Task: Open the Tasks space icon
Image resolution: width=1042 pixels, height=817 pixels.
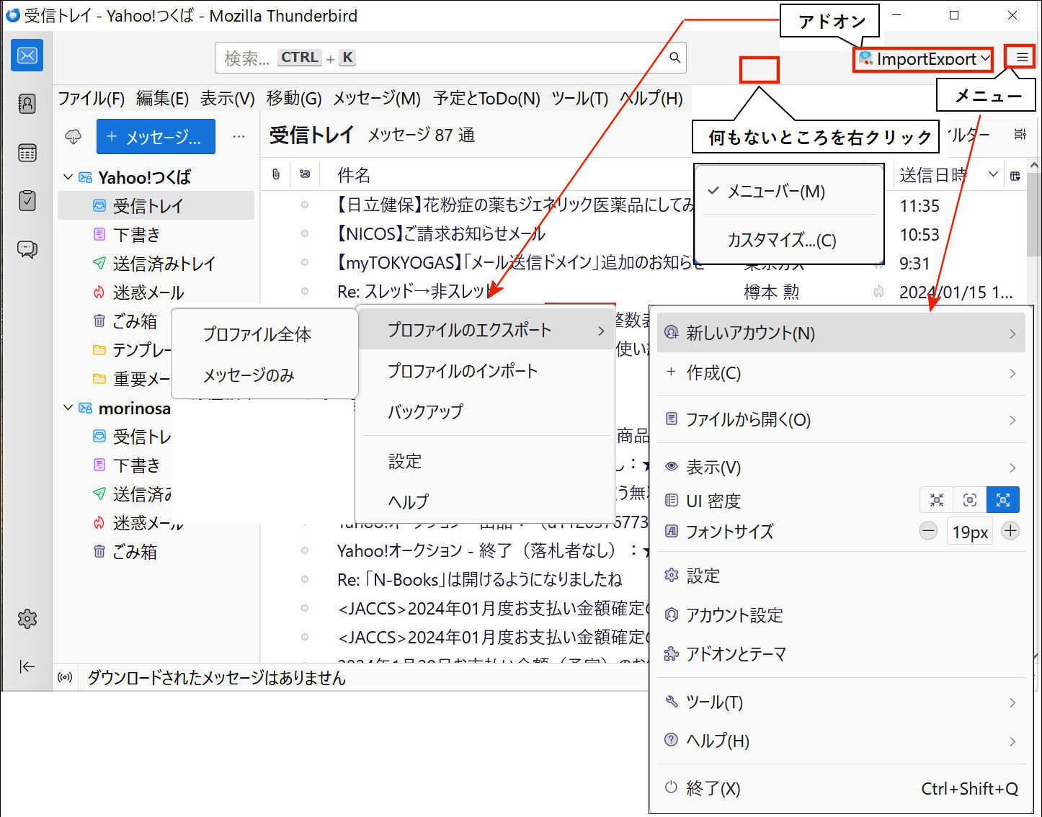Action: [x=27, y=200]
